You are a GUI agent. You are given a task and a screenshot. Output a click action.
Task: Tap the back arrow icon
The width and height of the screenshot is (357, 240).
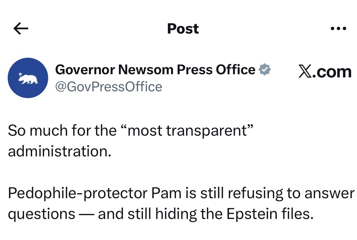tap(21, 29)
